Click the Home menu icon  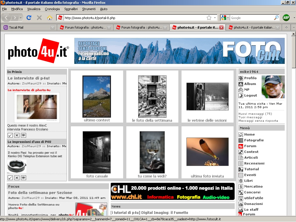pos(241,135)
